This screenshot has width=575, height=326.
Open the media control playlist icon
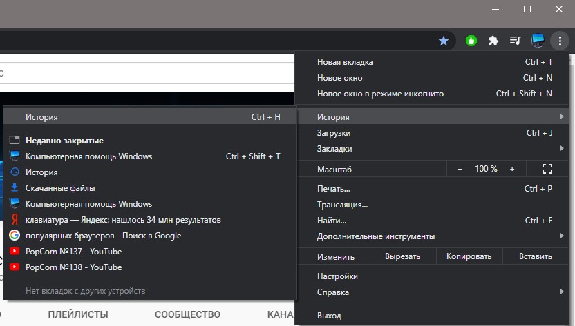tap(516, 40)
